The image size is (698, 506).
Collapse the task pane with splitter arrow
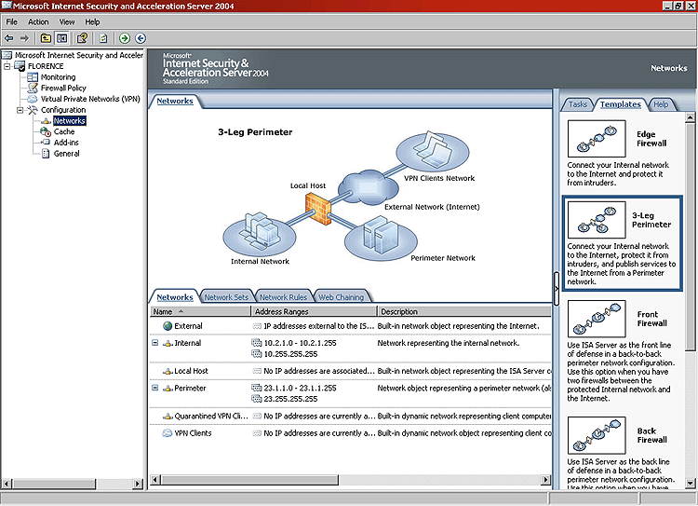pos(557,289)
